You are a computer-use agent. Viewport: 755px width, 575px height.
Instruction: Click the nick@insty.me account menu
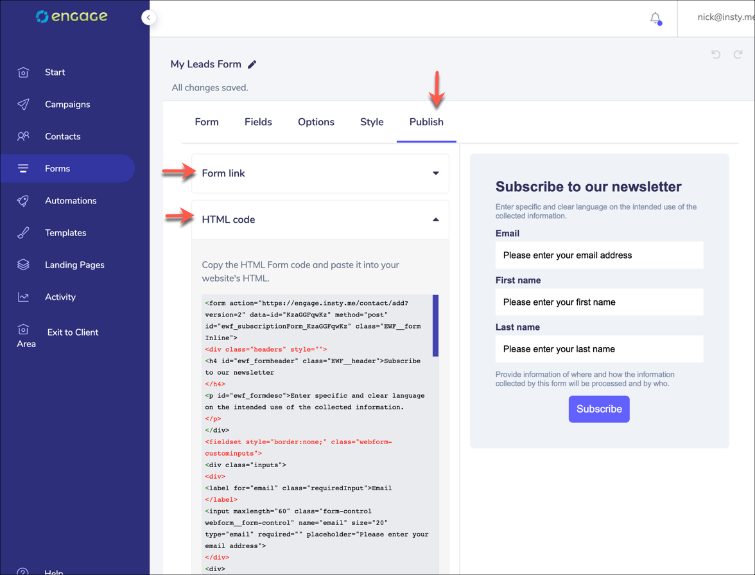tap(725, 17)
